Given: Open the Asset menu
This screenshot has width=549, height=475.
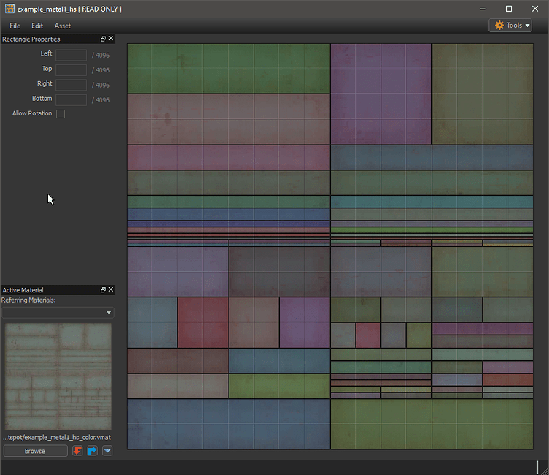Looking at the screenshot, I should click(63, 26).
